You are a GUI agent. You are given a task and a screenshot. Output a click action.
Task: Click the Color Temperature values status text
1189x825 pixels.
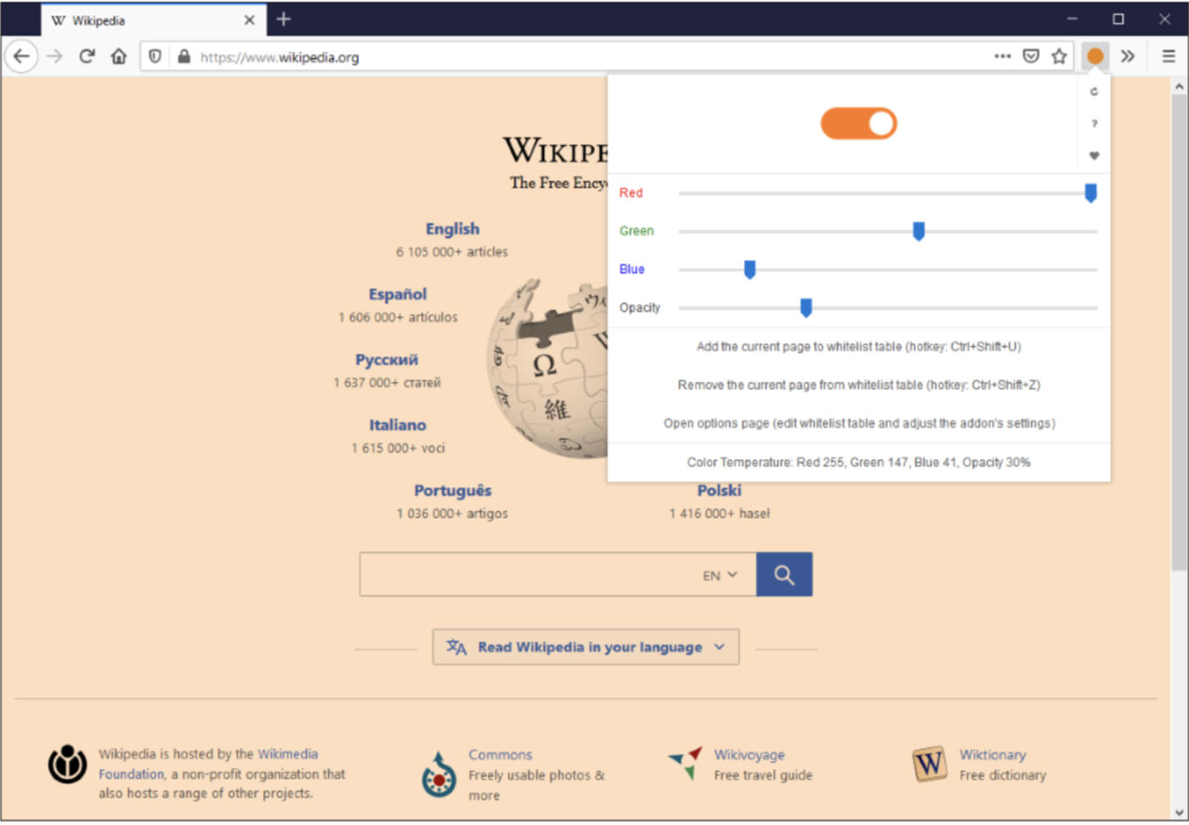tap(858, 462)
